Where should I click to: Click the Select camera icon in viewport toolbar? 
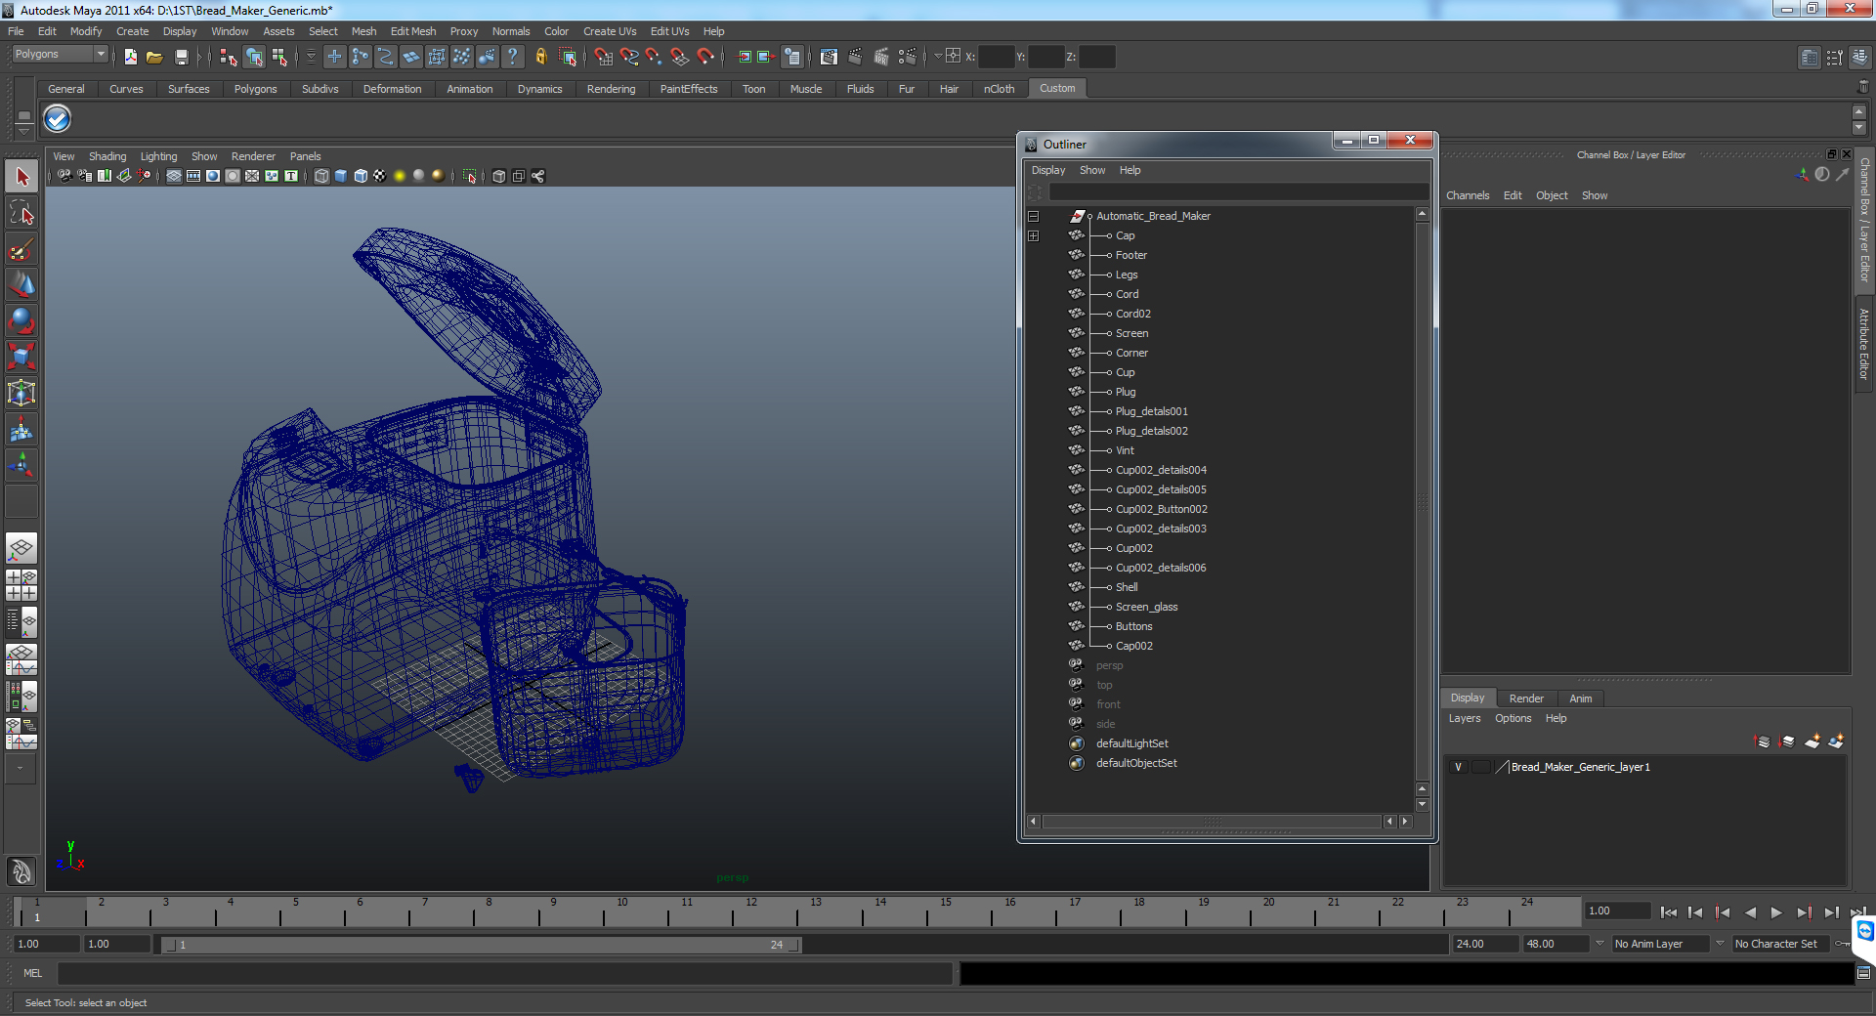[x=64, y=176]
